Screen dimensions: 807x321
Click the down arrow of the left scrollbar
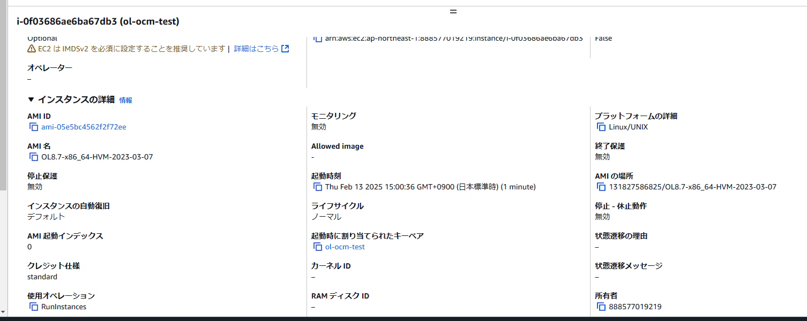pyautogui.click(x=3, y=311)
